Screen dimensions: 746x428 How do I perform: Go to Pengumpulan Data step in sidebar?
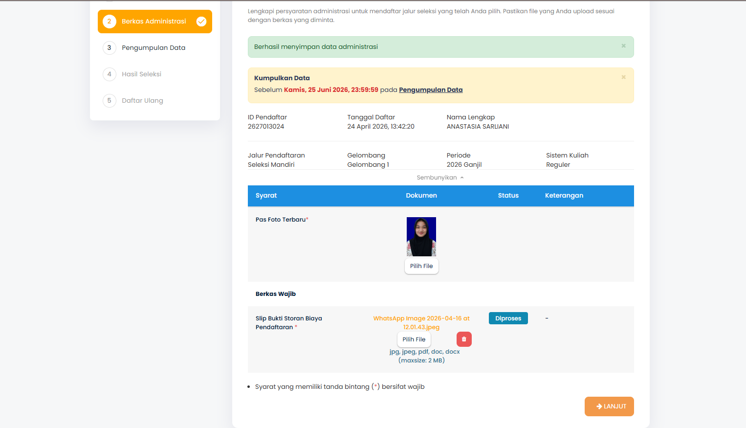(x=154, y=48)
